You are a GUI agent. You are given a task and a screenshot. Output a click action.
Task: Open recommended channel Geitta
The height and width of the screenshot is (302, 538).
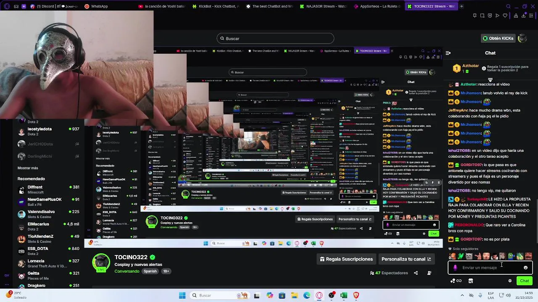pyautogui.click(x=48, y=276)
